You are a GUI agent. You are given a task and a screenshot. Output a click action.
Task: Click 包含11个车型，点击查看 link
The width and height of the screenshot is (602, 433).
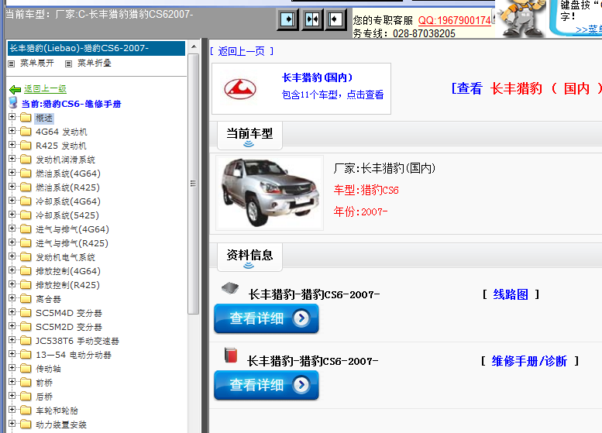[x=332, y=95]
